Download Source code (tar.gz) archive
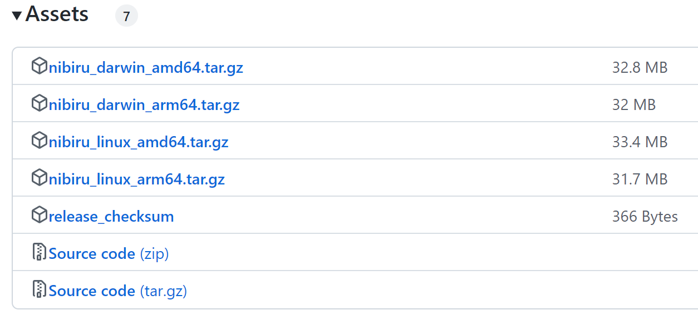 point(118,291)
